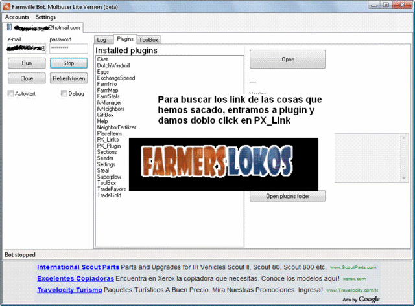The width and height of the screenshot is (415, 306).
Task: Select the fvNeighbors plugin
Action: 111,109
